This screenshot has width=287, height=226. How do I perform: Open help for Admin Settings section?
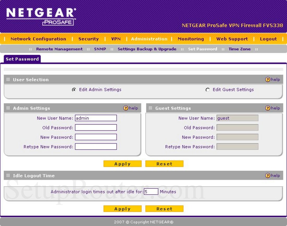[130, 108]
